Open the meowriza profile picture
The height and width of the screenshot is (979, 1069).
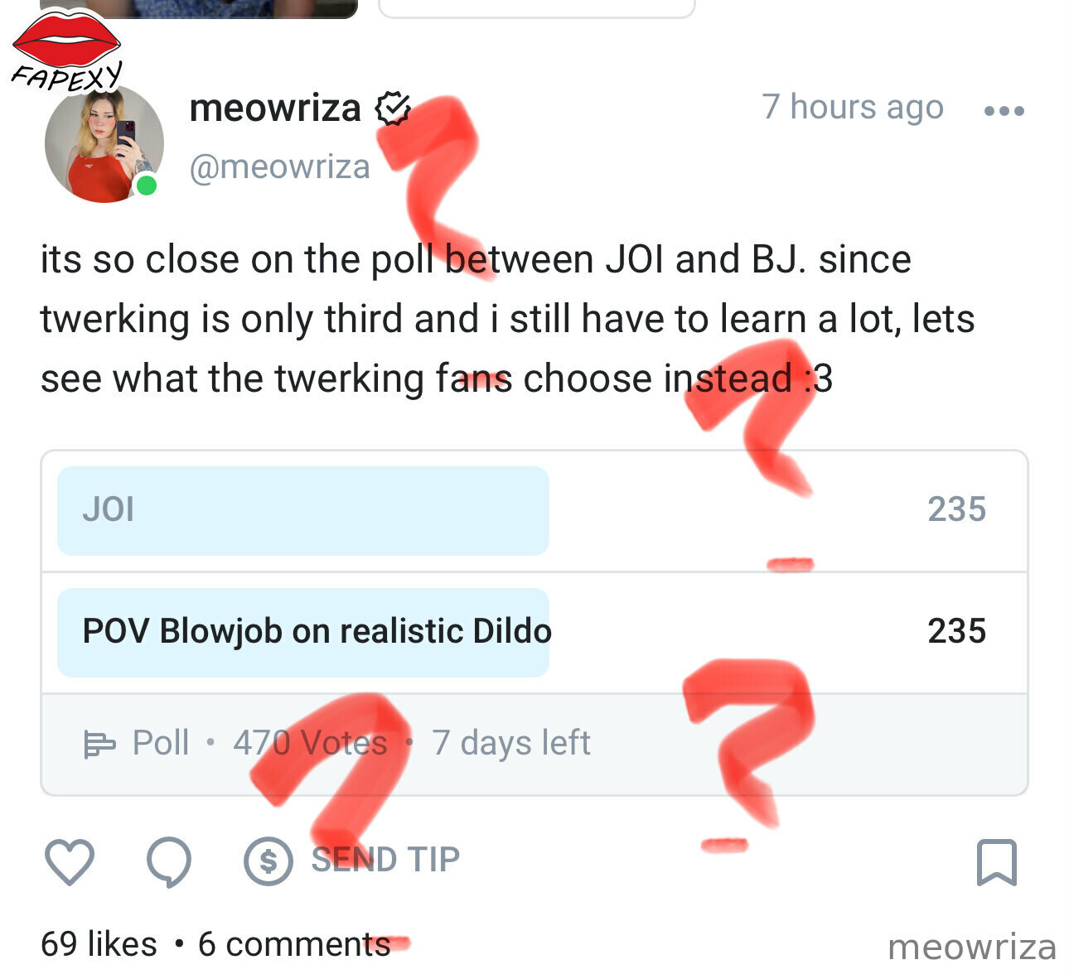tap(104, 142)
